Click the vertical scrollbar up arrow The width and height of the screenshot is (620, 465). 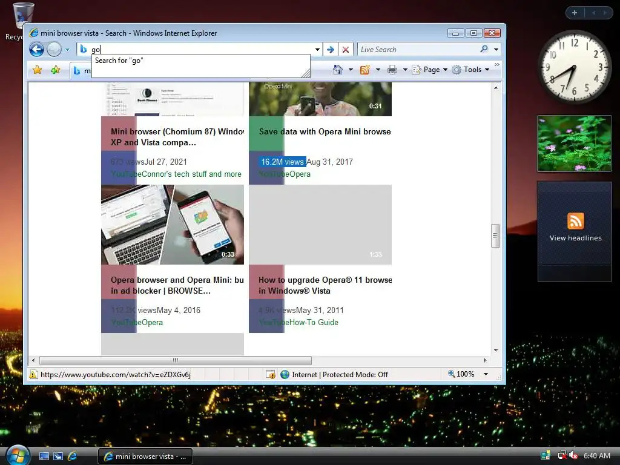click(x=495, y=88)
